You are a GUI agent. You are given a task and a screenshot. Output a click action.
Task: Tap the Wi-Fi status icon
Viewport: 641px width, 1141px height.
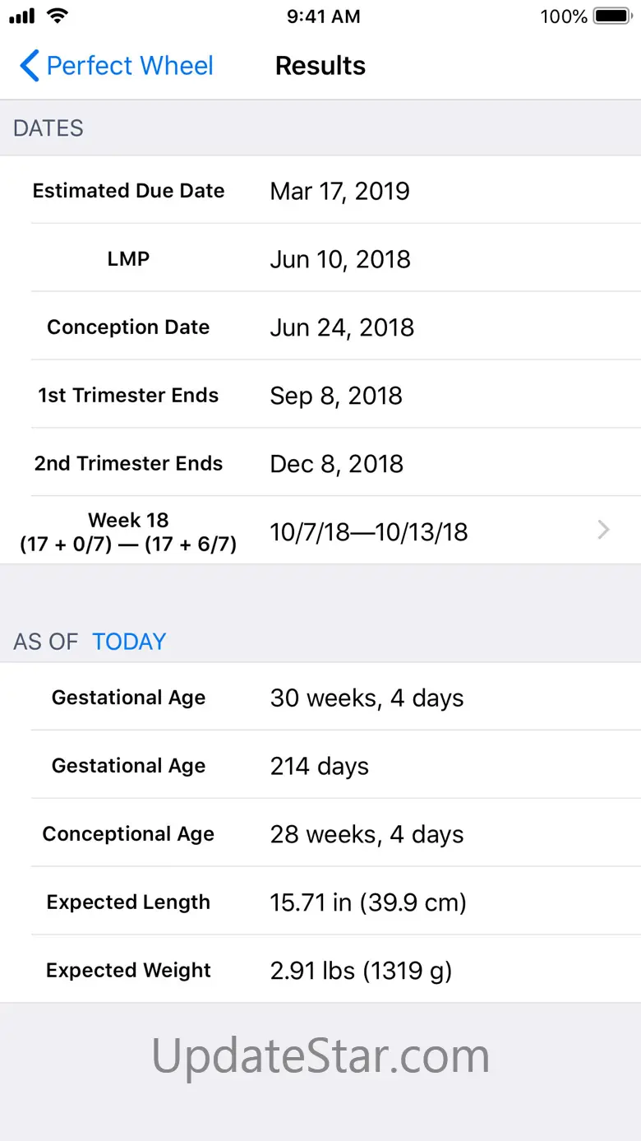tap(58, 16)
